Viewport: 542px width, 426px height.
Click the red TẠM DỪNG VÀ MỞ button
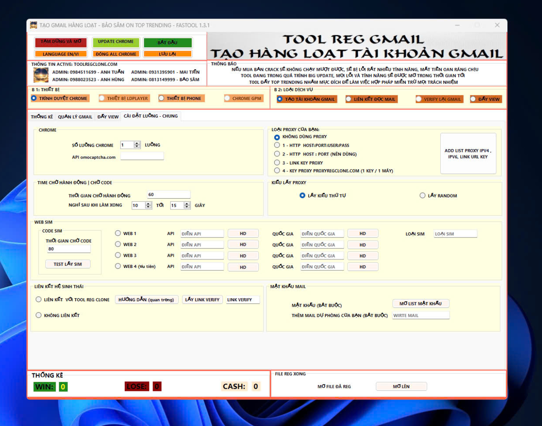click(x=61, y=42)
